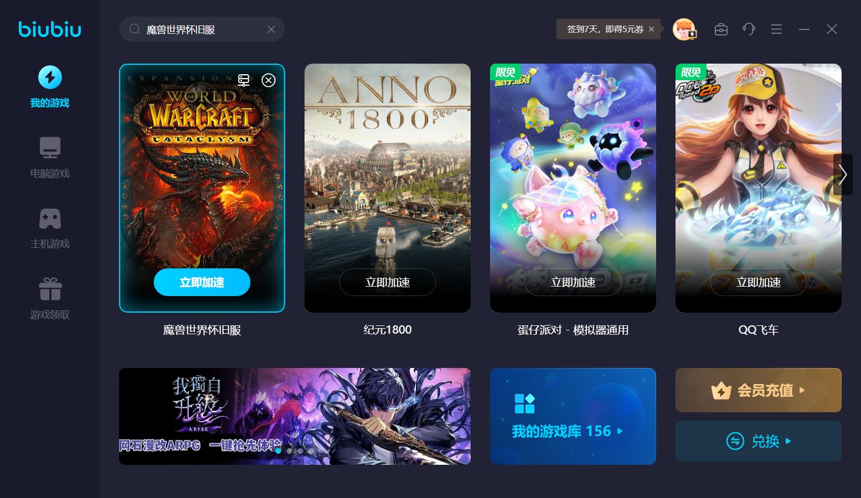The width and height of the screenshot is (861, 498).
Task: Open 电脑游戏 sidebar section
Action: coord(50,158)
